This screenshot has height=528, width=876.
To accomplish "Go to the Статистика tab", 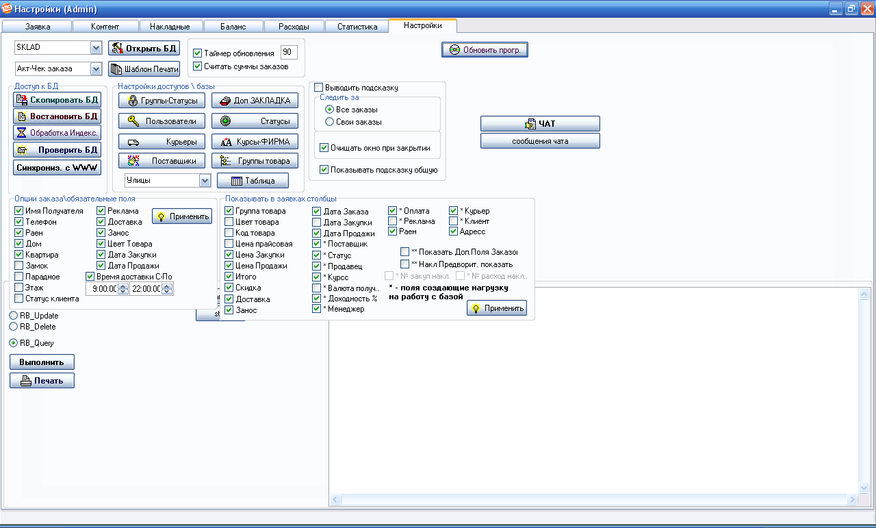I will (357, 27).
